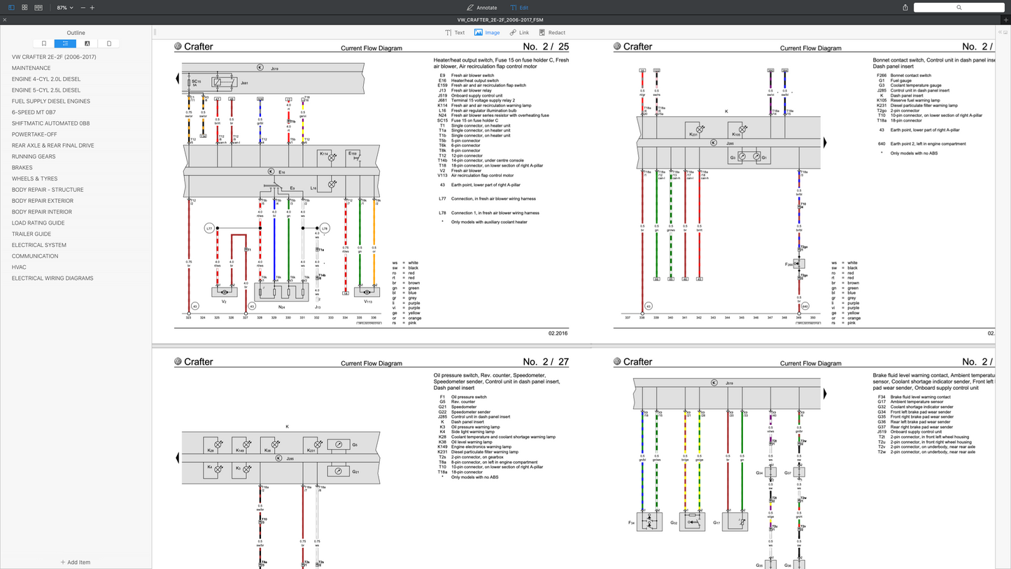Open a new tab with plus

click(1005, 20)
